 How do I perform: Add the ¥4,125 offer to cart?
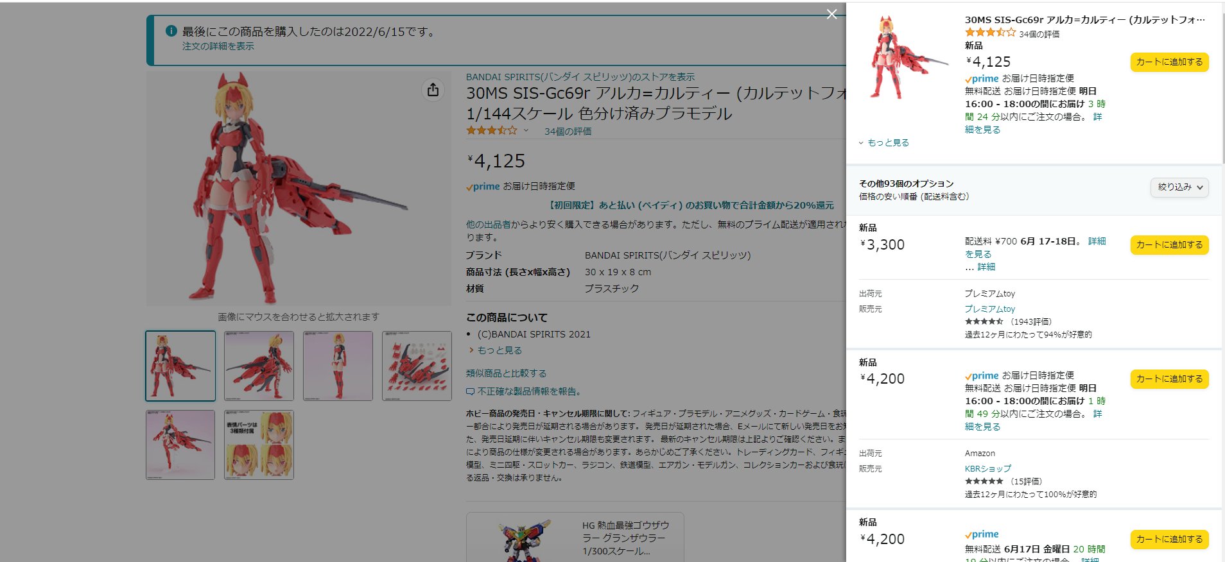click(x=1169, y=62)
